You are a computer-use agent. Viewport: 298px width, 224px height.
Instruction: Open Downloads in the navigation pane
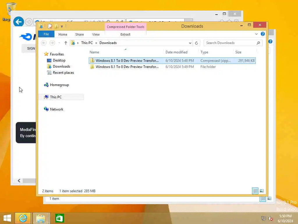(61, 66)
